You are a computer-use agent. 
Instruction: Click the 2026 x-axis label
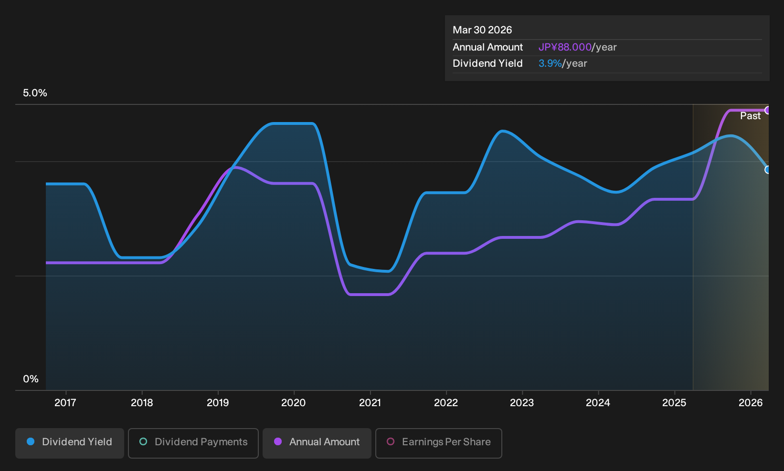coord(751,403)
